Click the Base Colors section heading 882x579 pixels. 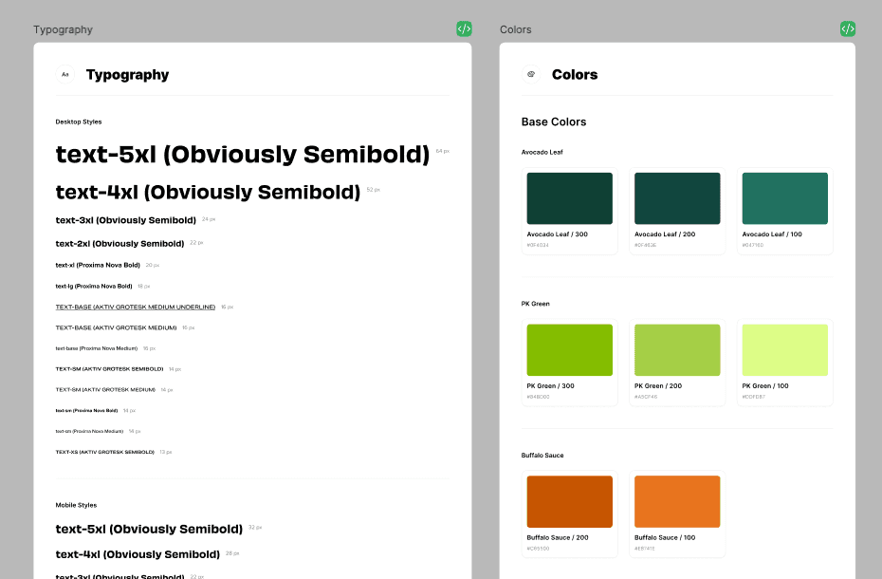(x=554, y=121)
